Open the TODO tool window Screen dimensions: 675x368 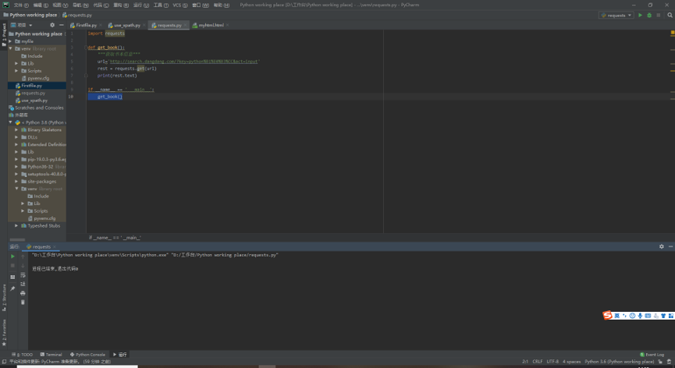click(x=24, y=355)
